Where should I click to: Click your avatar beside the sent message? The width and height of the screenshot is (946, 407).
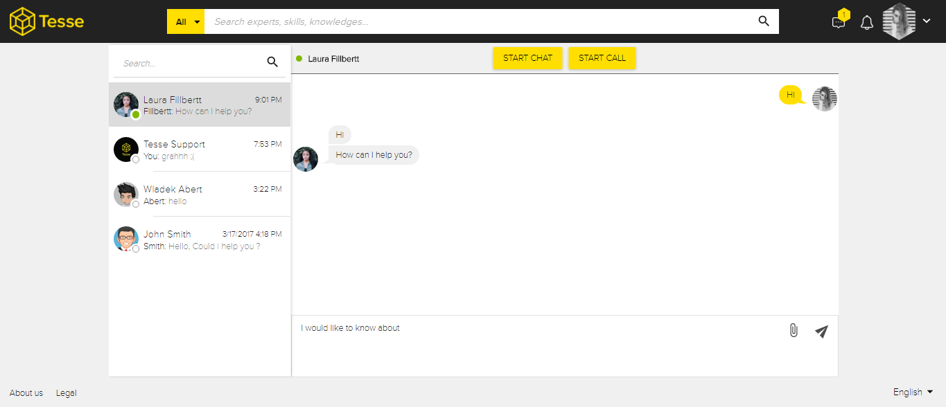coord(825,99)
